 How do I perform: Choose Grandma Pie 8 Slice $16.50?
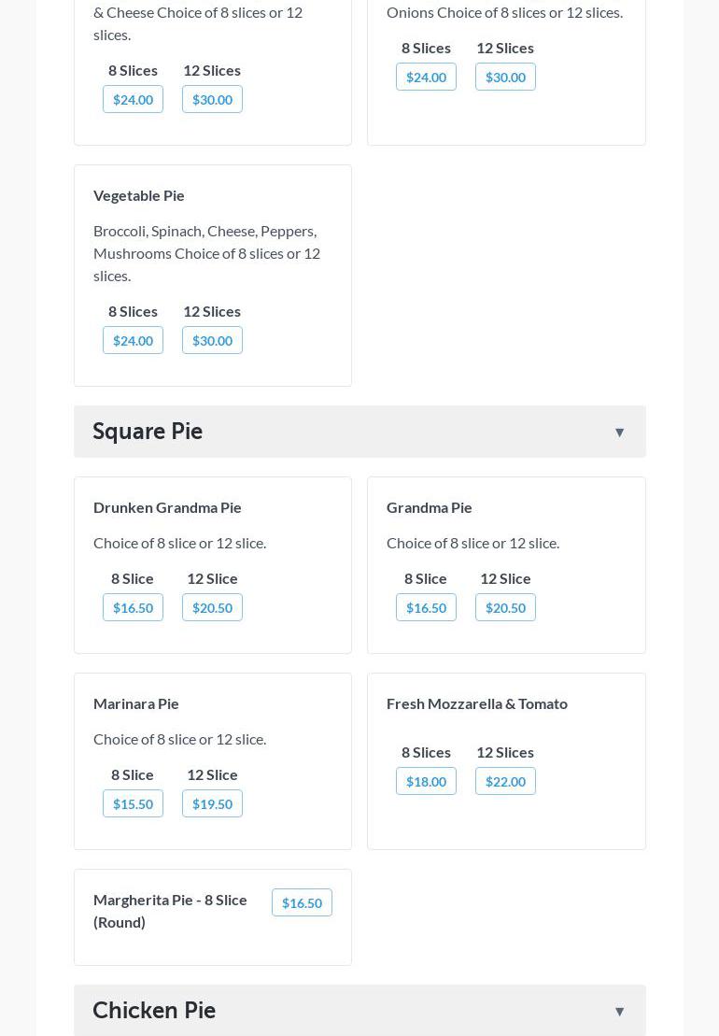pos(426,607)
